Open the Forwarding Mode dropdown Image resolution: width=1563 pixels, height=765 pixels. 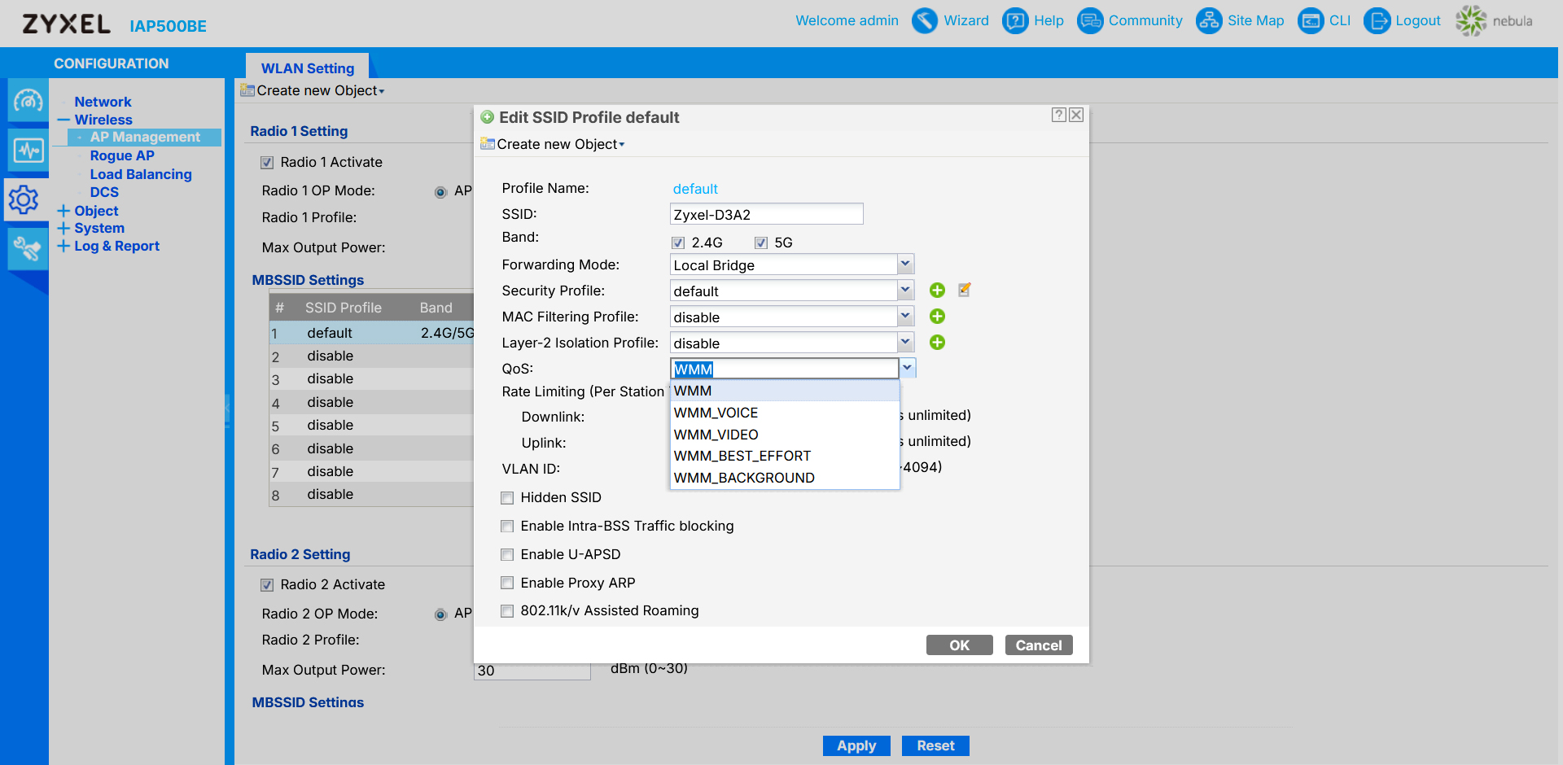click(905, 264)
